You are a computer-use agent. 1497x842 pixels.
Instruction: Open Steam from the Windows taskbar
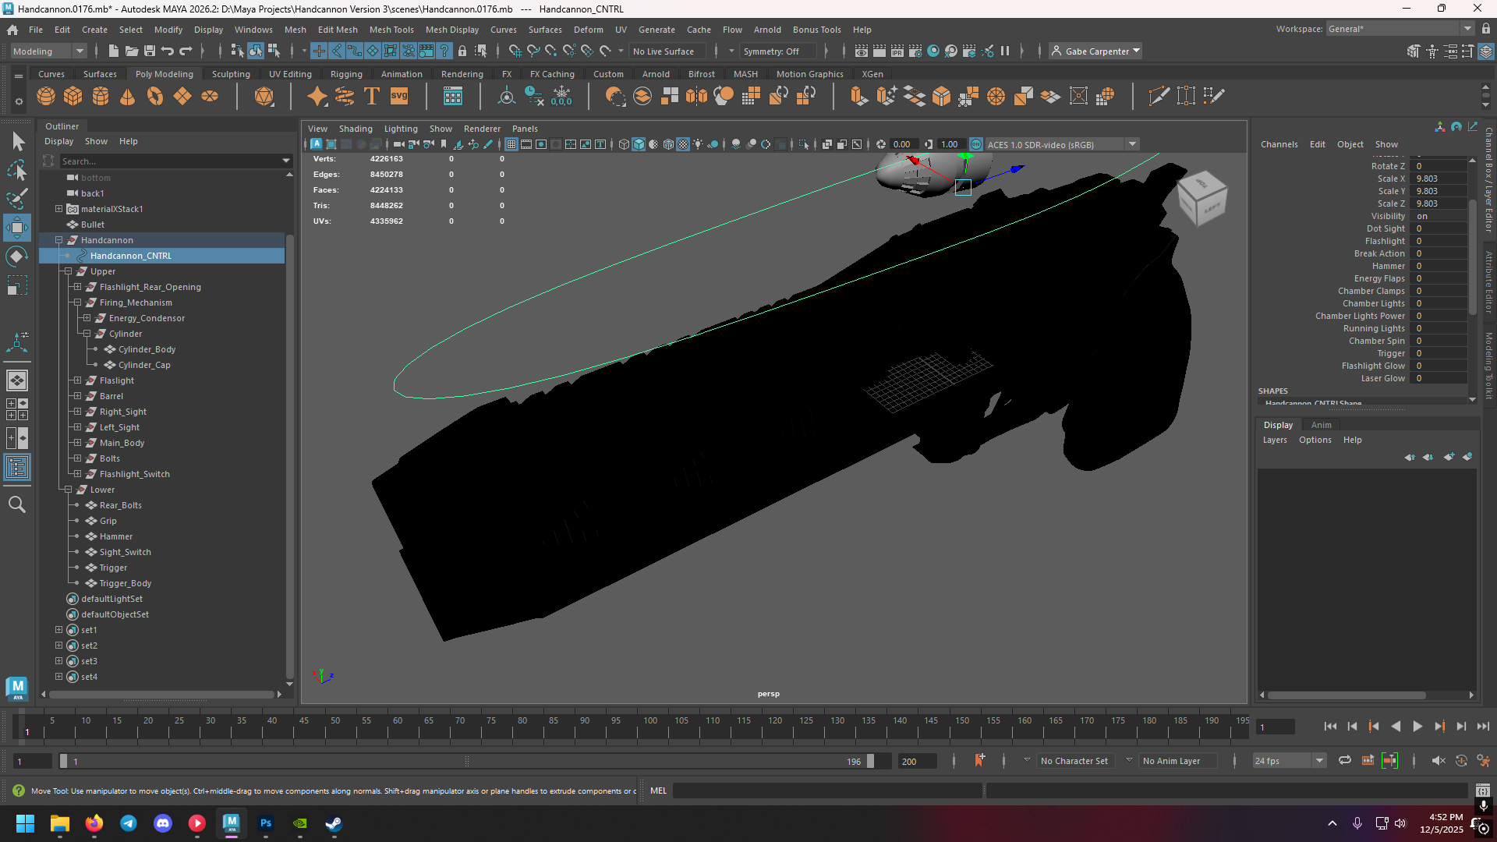pyautogui.click(x=334, y=823)
